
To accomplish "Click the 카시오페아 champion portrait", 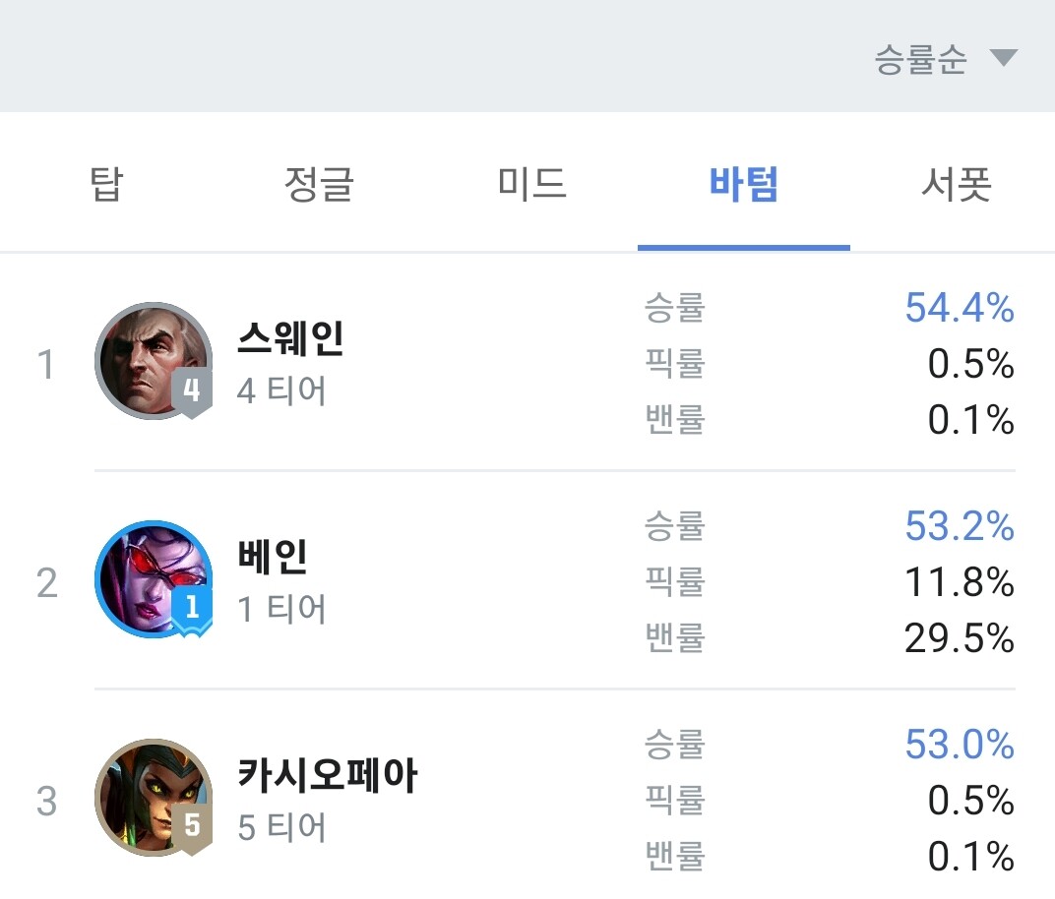I will tap(155, 798).
